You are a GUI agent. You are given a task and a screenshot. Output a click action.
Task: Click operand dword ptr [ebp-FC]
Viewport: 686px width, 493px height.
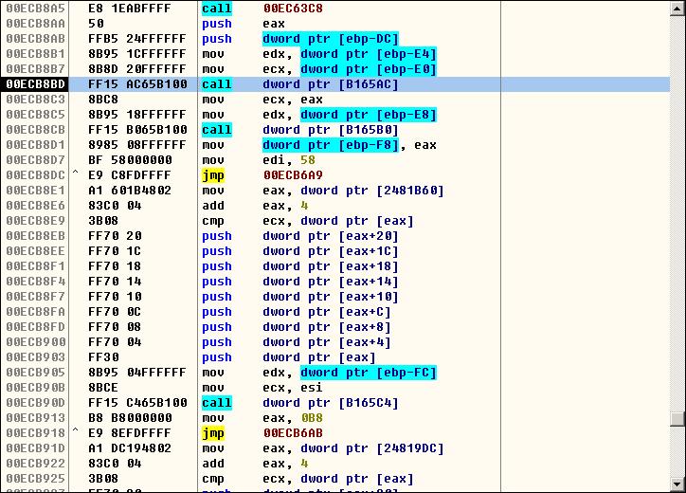click(x=369, y=373)
